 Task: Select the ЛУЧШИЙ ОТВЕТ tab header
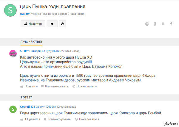pos(31,42)
